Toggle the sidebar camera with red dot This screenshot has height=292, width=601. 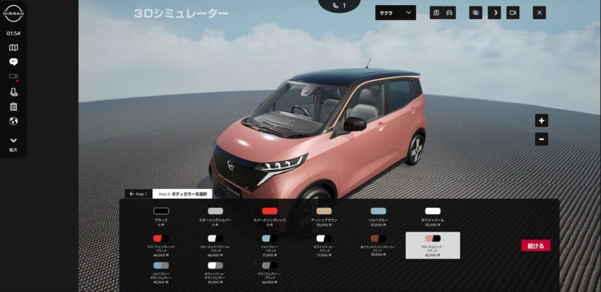click(13, 77)
